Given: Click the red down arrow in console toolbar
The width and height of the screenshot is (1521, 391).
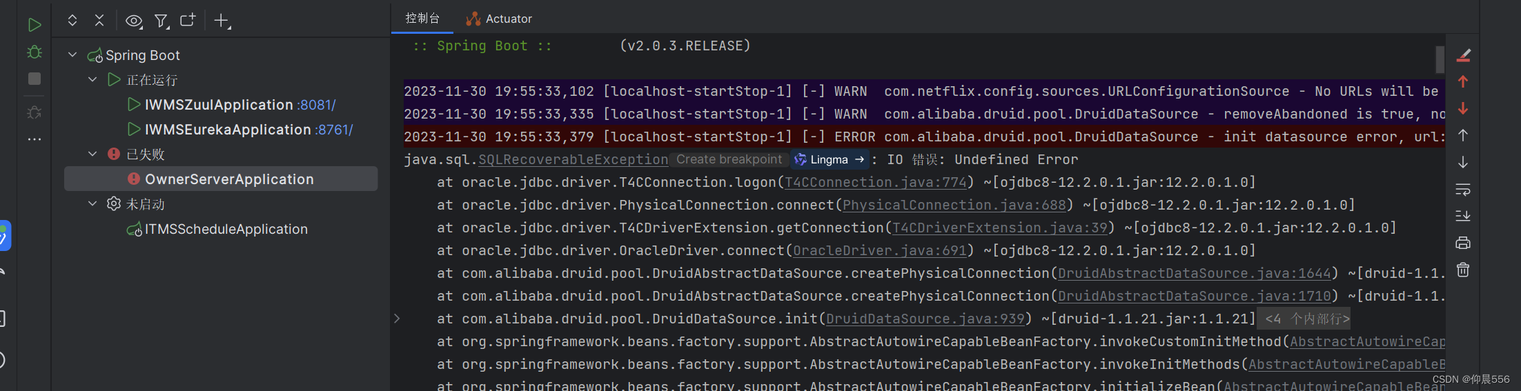Looking at the screenshot, I should (1463, 108).
